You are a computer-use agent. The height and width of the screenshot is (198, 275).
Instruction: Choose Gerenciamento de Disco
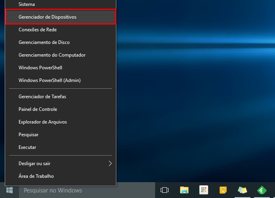pos(44,42)
